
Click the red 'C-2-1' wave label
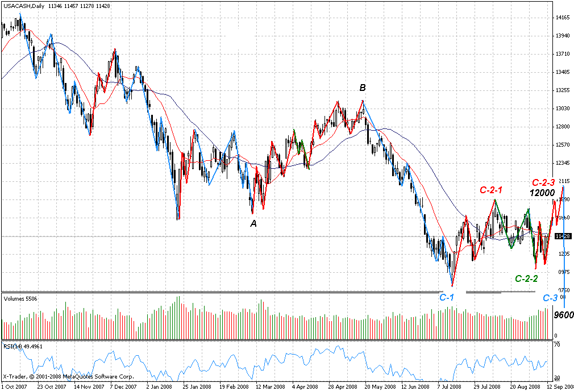point(494,190)
